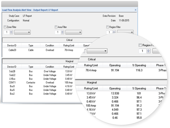Select the Sub2B row in Marginal list
Image resolution: width=170 pixels, height=128 pixels.
pos(12,71)
